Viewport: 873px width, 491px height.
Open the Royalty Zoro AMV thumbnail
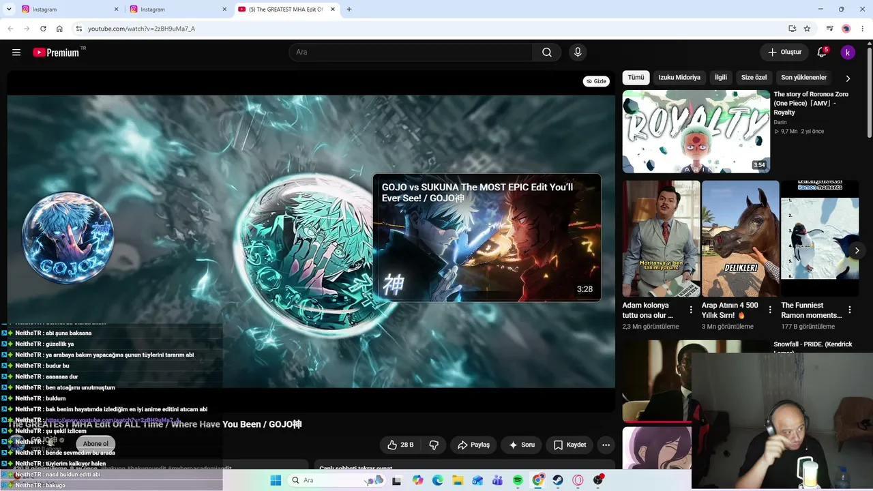point(696,132)
